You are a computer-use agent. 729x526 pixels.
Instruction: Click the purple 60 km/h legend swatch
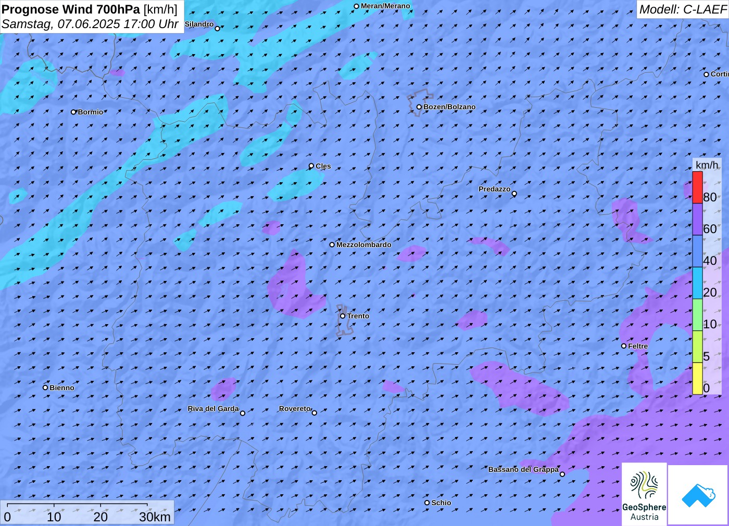click(697, 220)
